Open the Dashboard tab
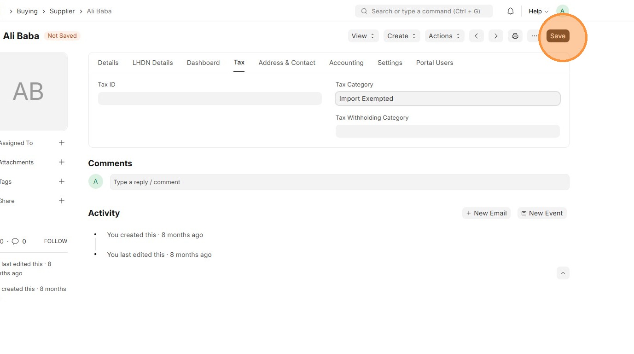 coord(203,63)
